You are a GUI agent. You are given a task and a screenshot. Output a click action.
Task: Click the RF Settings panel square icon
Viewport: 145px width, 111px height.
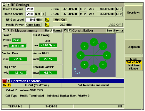[x=4, y=5]
